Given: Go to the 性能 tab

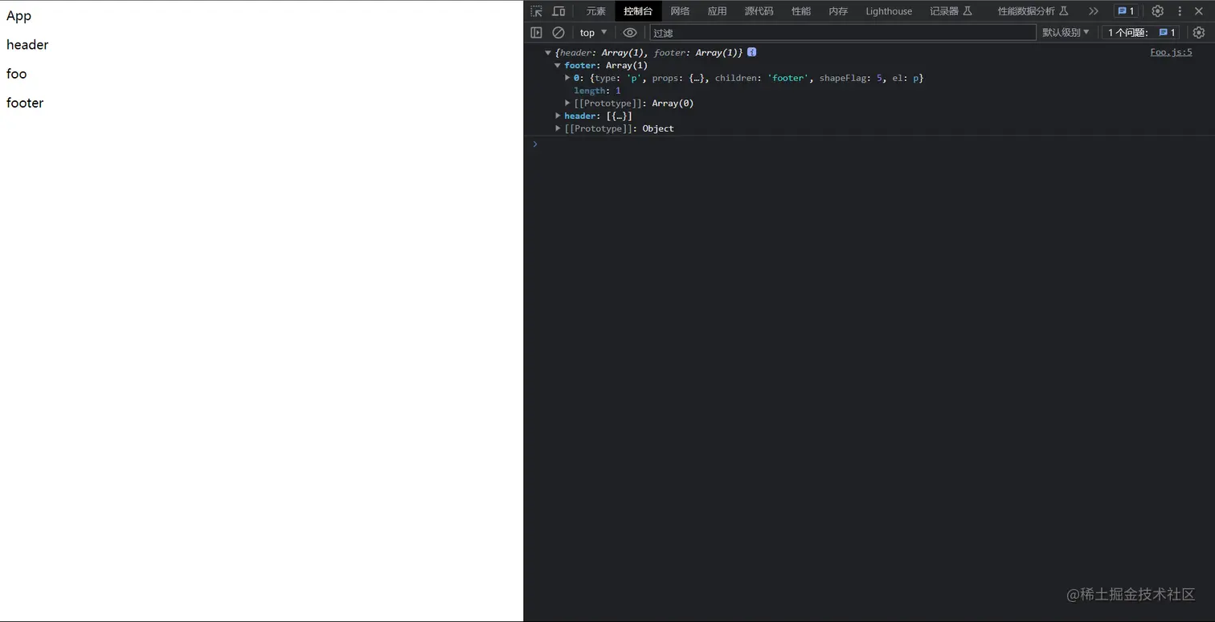Looking at the screenshot, I should (x=801, y=11).
